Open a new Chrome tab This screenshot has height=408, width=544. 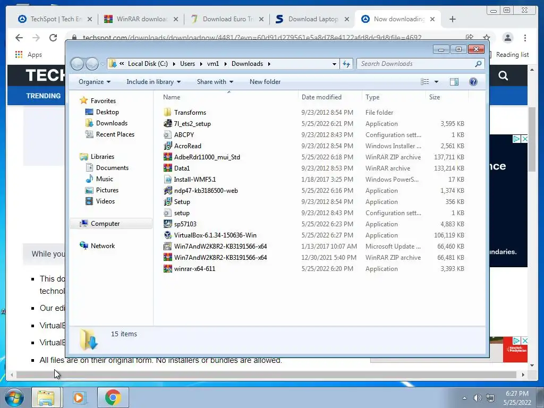point(453,19)
